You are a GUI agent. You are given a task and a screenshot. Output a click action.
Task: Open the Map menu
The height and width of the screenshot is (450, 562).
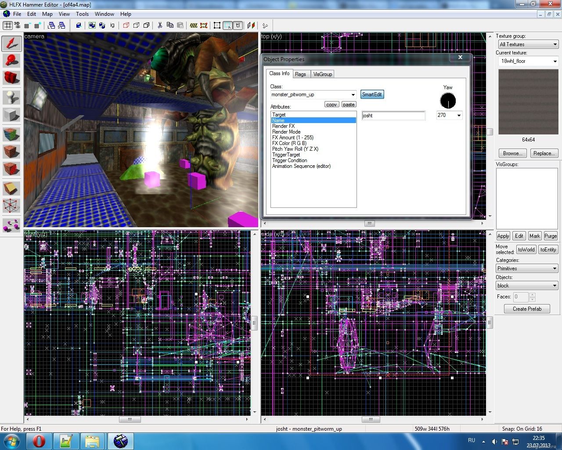47,14
